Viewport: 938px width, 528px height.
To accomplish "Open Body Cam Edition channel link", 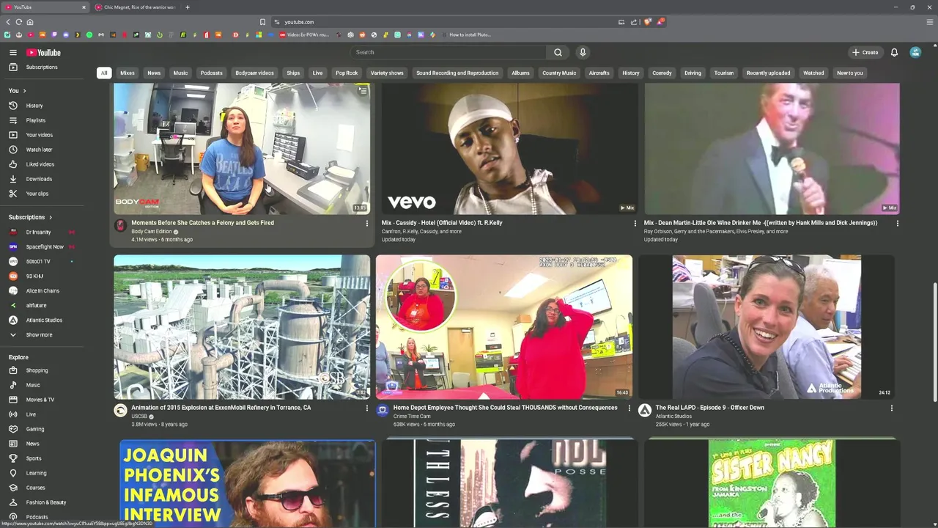I will tap(152, 232).
